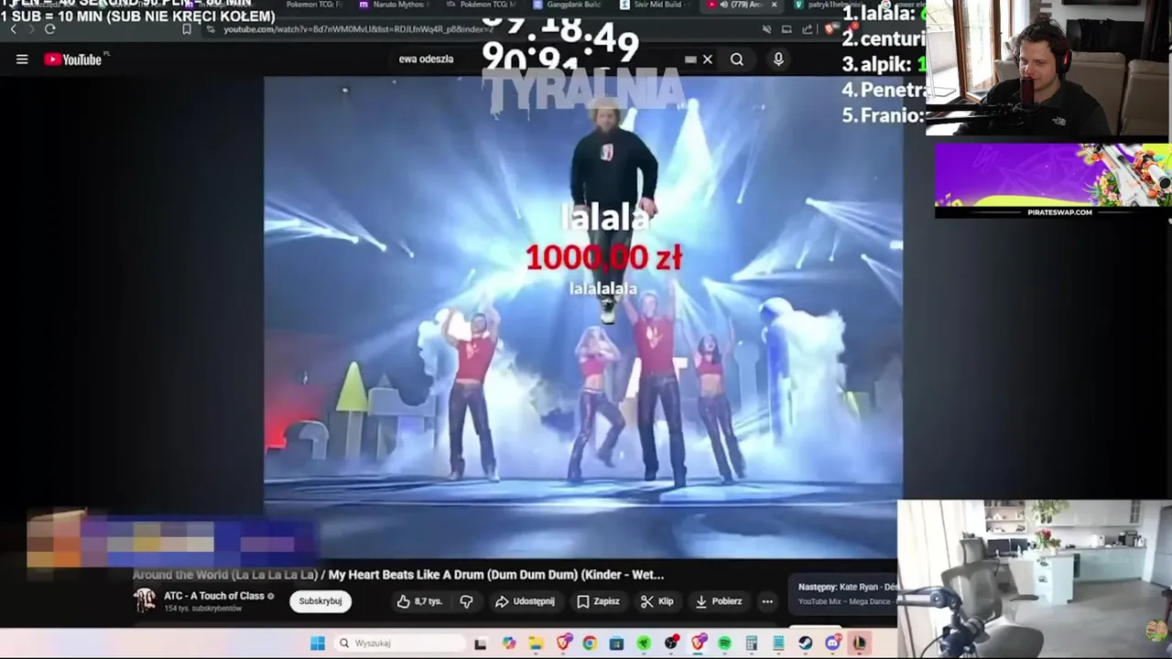Reload the page with the browser refresh button

click(x=50, y=29)
